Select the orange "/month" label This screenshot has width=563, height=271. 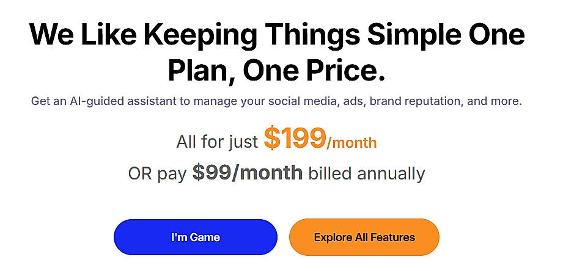[351, 143]
